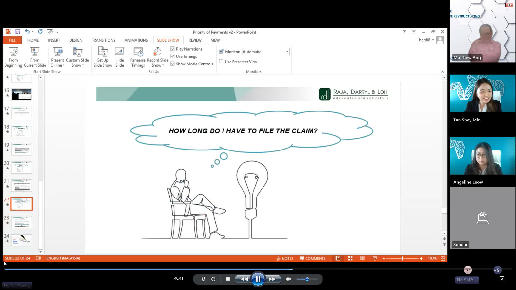The height and width of the screenshot is (290, 516).
Task: Click the video player stop button
Action: point(228,279)
